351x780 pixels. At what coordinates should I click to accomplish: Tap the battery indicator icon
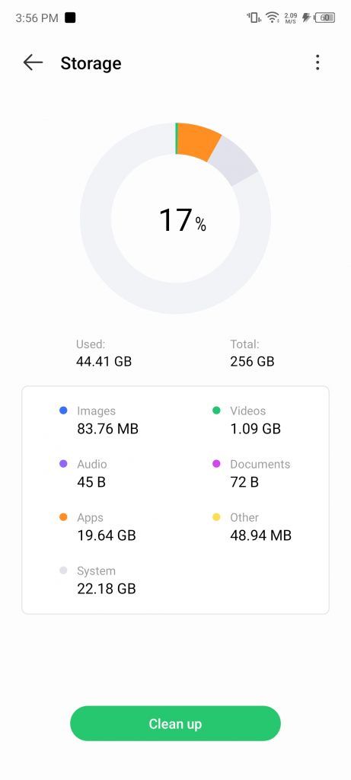click(x=324, y=18)
